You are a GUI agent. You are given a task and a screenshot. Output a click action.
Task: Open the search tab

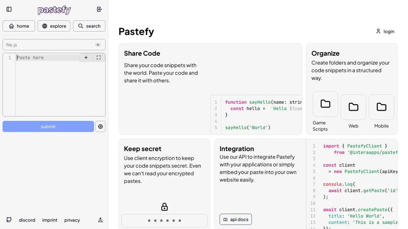pos(89,26)
